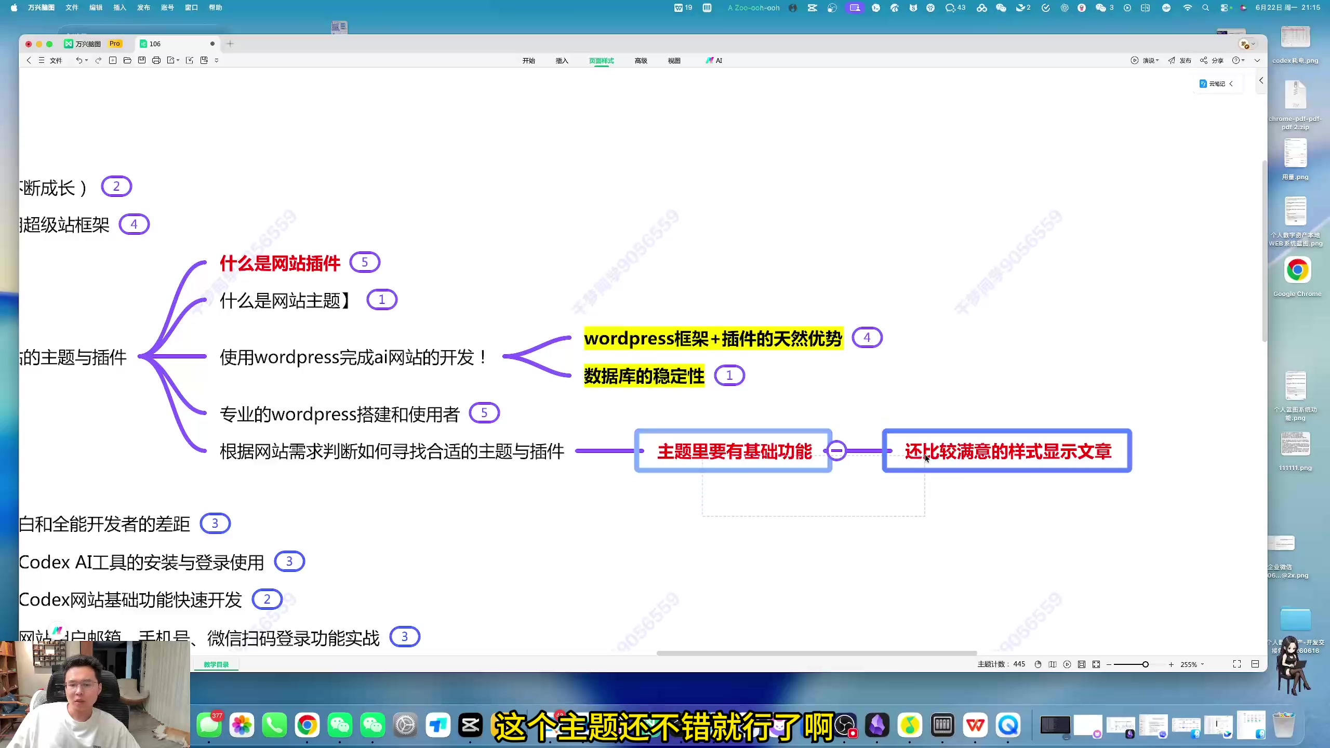Click the redo icon
The image size is (1330, 748).
[98, 60]
